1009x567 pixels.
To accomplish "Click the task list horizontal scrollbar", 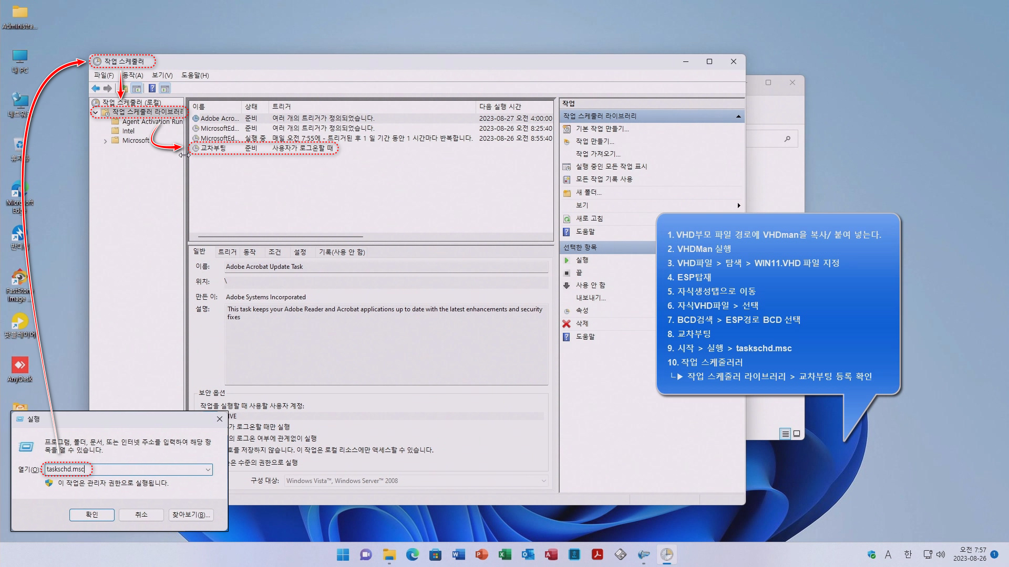I will (280, 237).
